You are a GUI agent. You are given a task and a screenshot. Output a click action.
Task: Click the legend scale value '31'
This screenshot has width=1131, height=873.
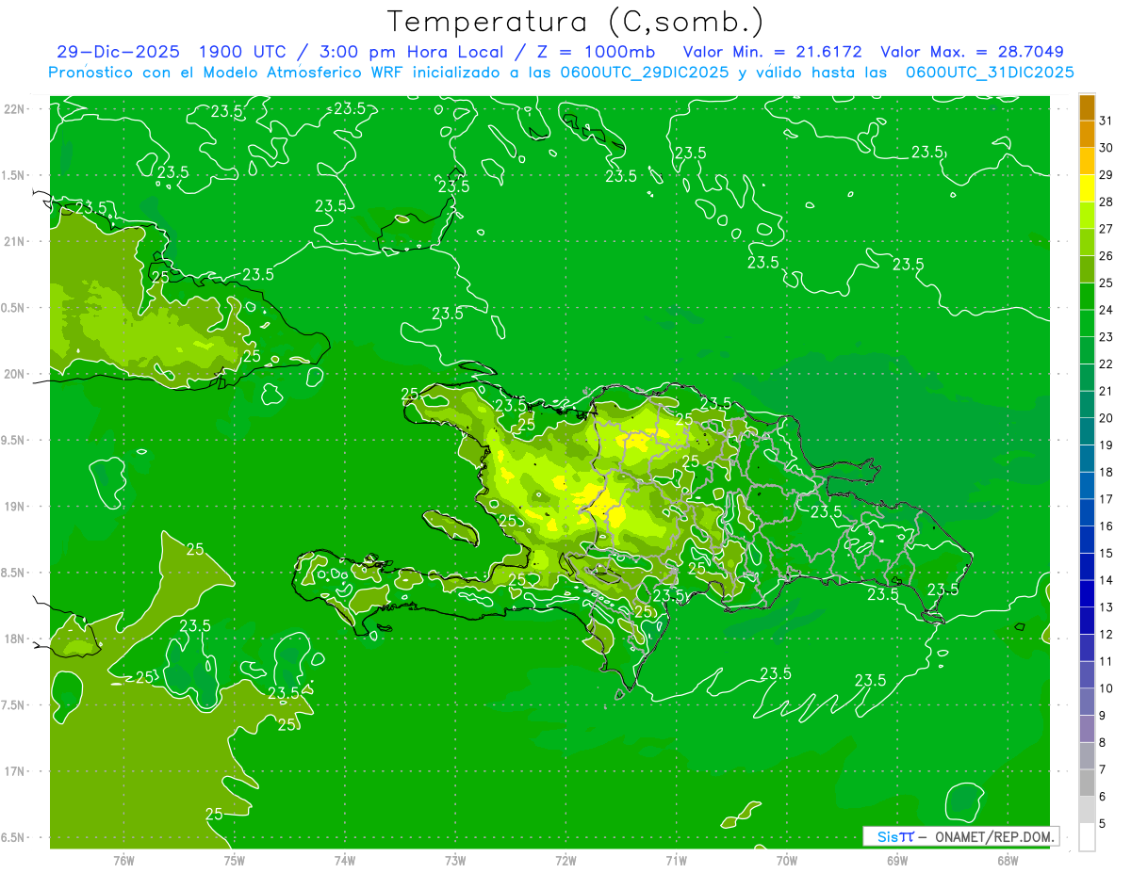(x=1106, y=121)
